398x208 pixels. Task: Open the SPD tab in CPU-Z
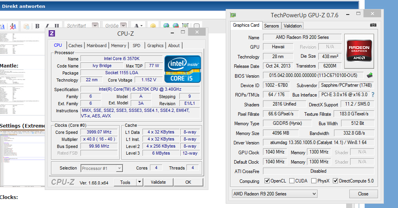[x=136, y=46]
